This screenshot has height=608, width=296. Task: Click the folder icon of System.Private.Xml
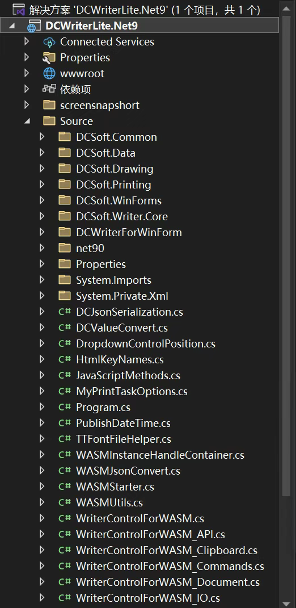(x=65, y=296)
